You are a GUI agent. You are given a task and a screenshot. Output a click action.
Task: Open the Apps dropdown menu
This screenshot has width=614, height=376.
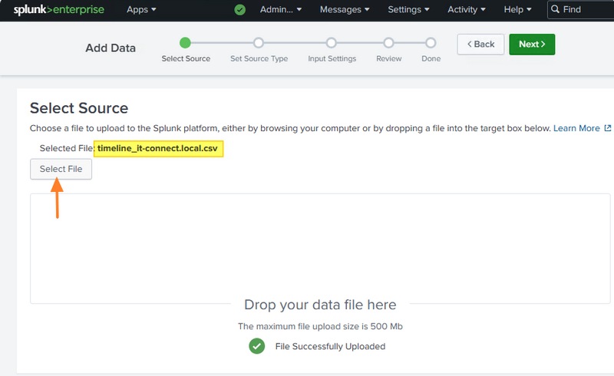tap(141, 10)
